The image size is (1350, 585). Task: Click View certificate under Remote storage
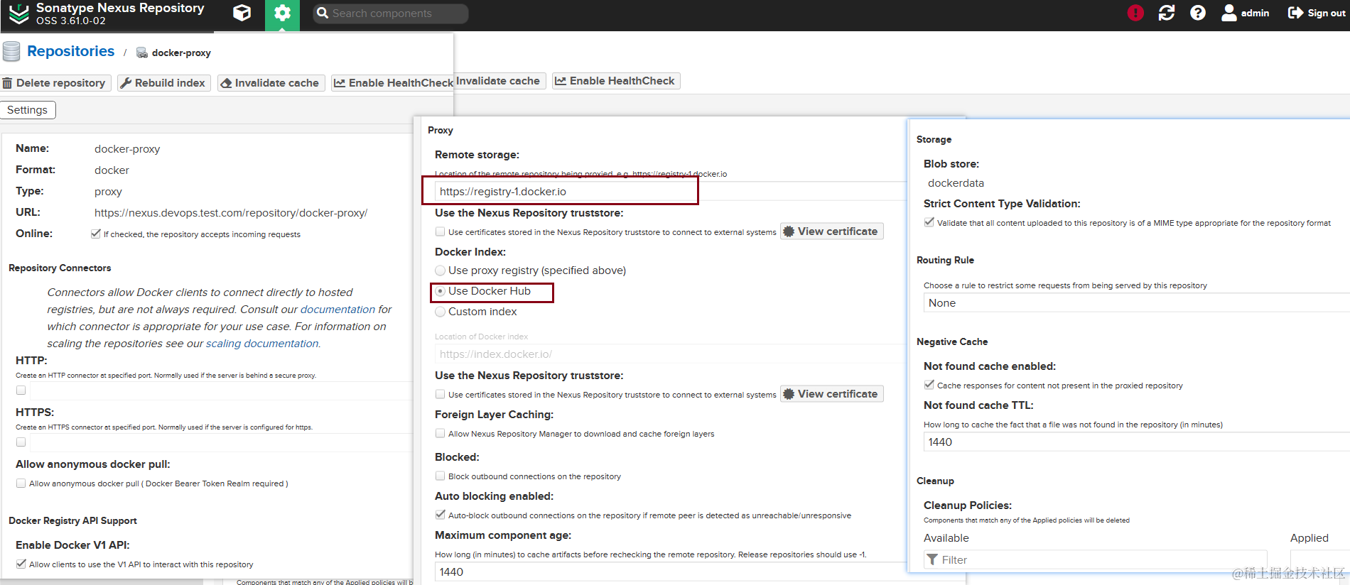pyautogui.click(x=832, y=231)
